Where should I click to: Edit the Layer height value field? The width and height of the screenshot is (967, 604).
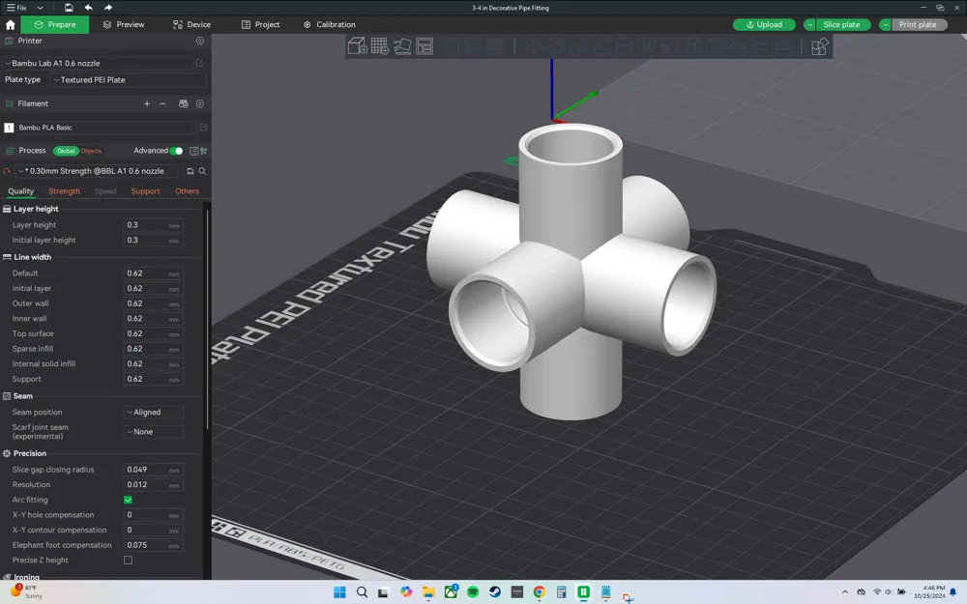[x=152, y=224]
